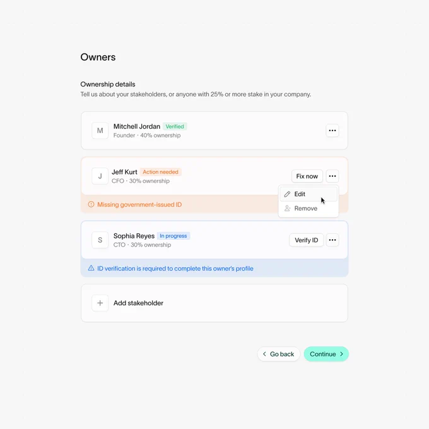Click the In progress badge

coord(173,236)
